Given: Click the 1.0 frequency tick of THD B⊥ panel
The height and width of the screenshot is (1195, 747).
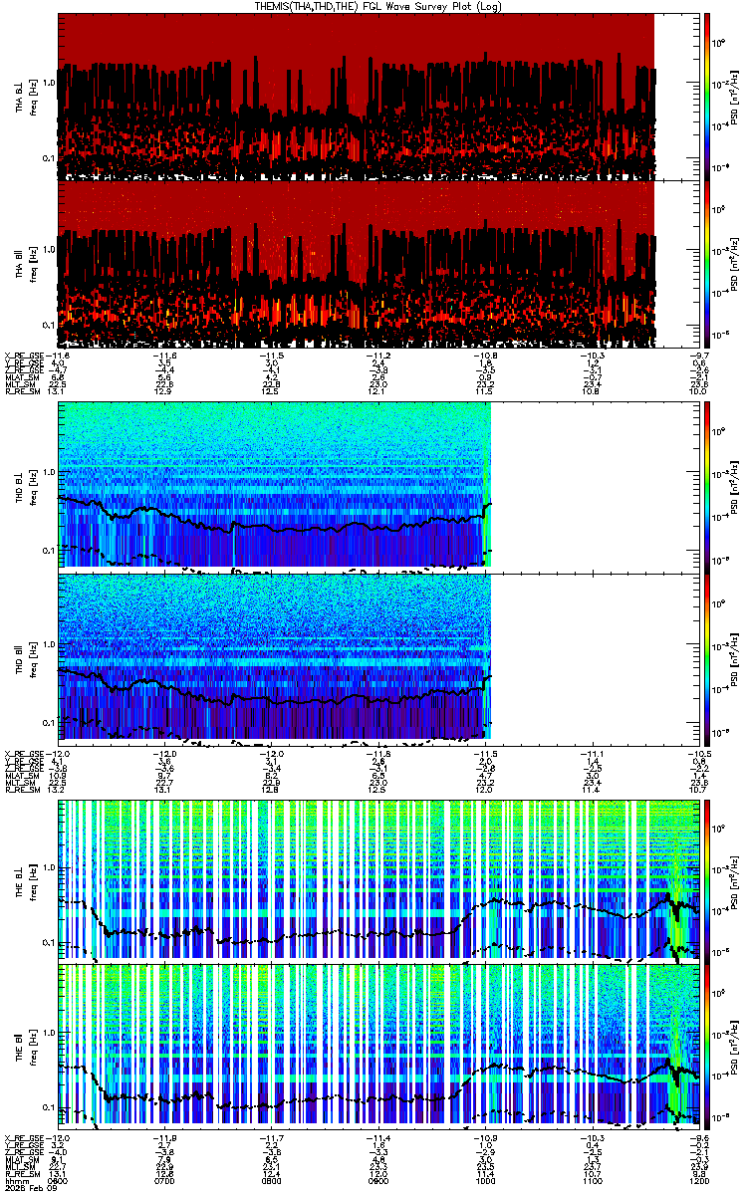Looking at the screenshot, I should coord(49,473).
